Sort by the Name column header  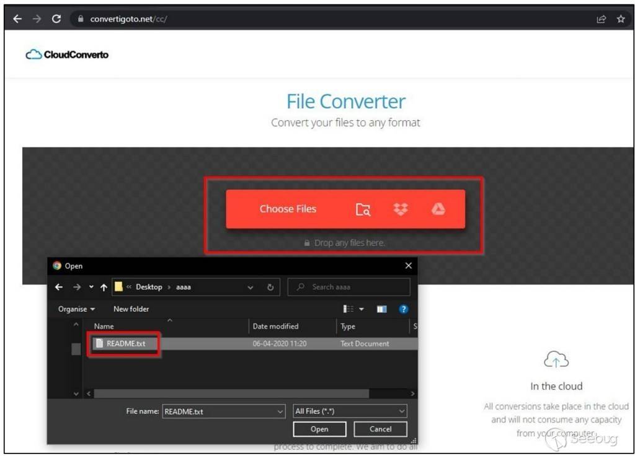pos(104,326)
